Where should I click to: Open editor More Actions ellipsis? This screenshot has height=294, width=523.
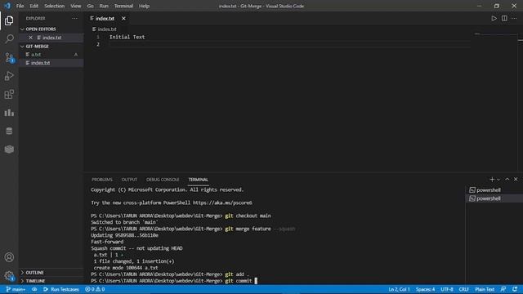point(514,18)
